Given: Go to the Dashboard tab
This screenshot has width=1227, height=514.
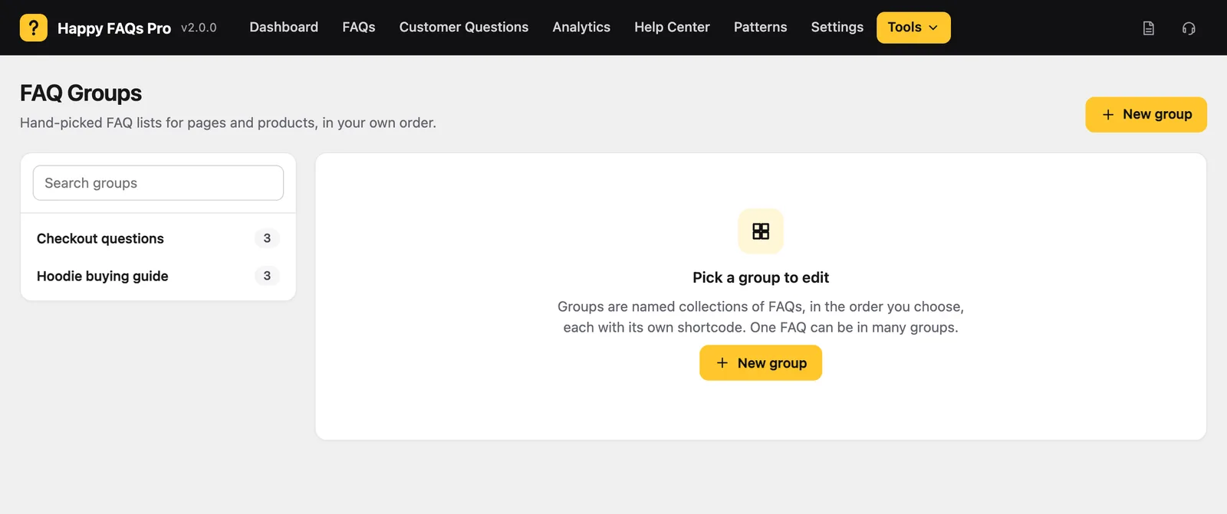Looking at the screenshot, I should coord(284,28).
